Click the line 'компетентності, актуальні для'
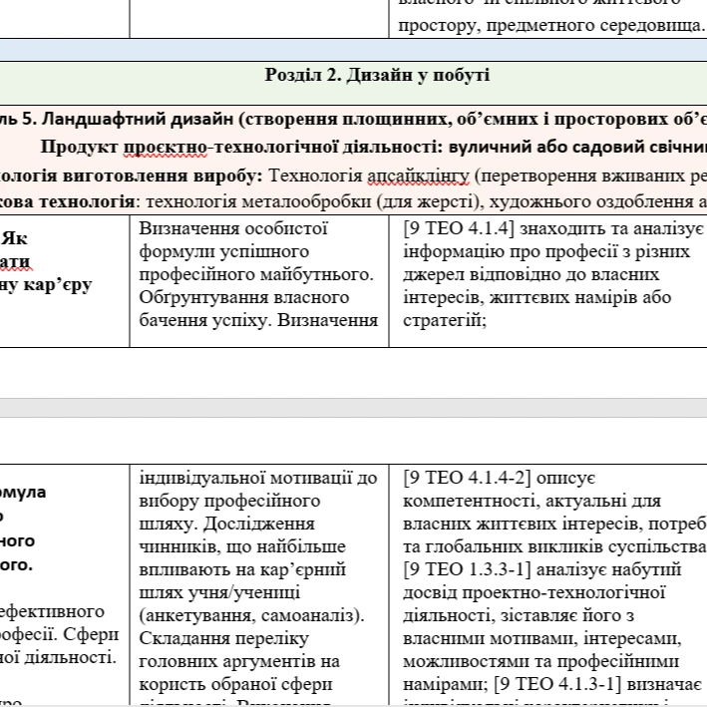Viewport: 707px width, 707px height. tap(532, 501)
